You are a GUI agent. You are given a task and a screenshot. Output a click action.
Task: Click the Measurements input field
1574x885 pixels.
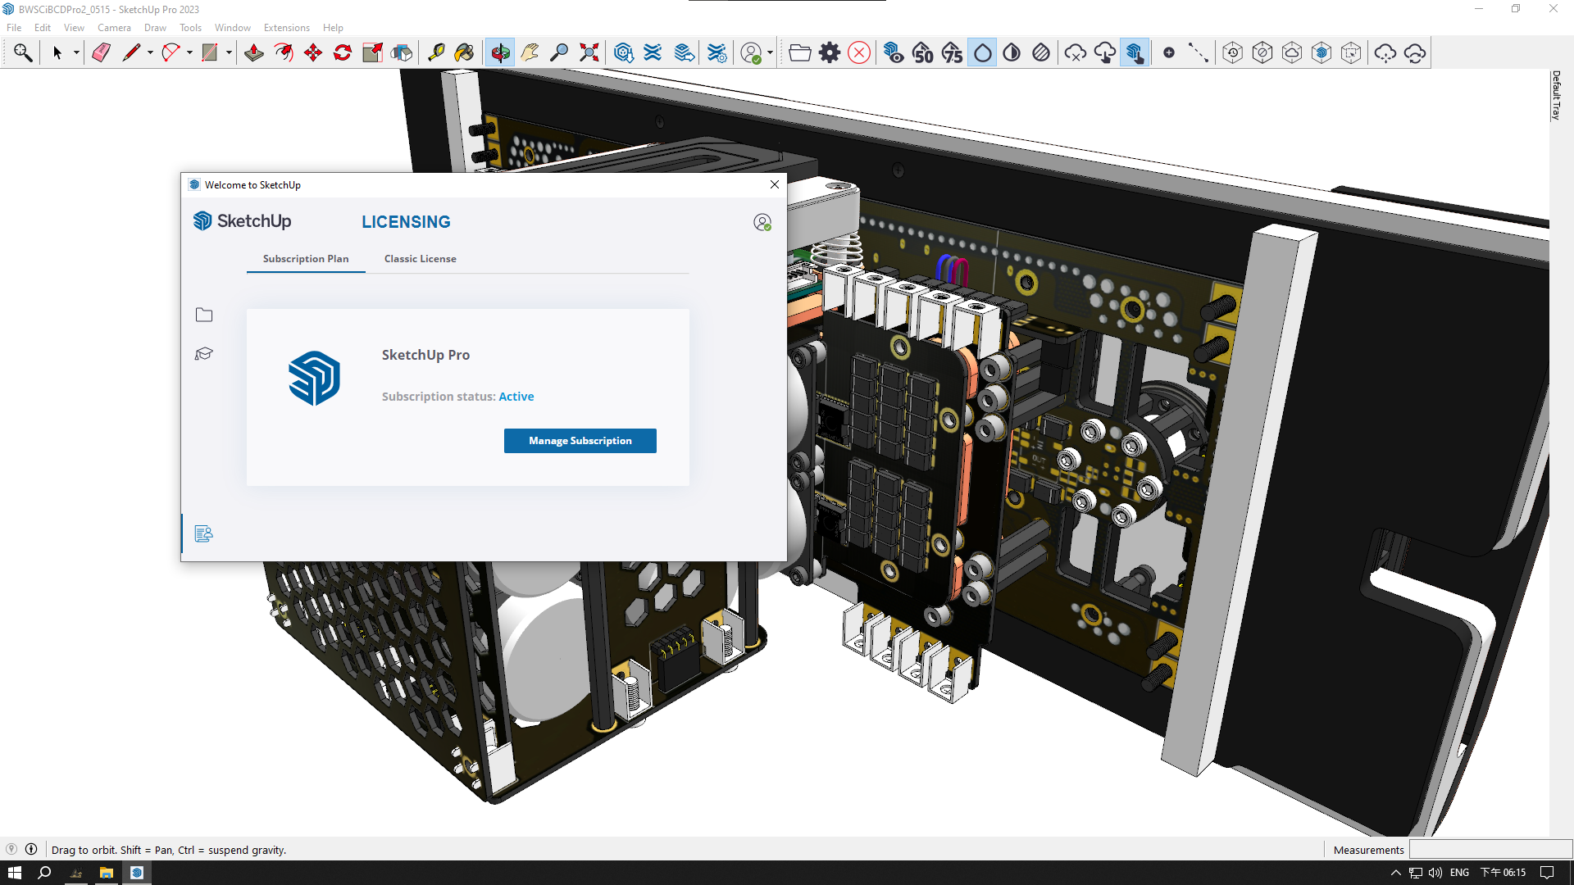point(1490,850)
